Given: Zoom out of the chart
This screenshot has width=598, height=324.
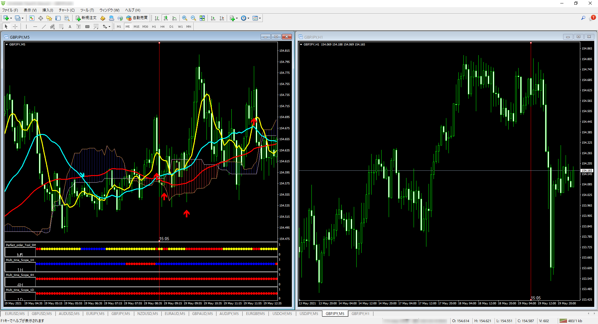Looking at the screenshot, I should [193, 18].
